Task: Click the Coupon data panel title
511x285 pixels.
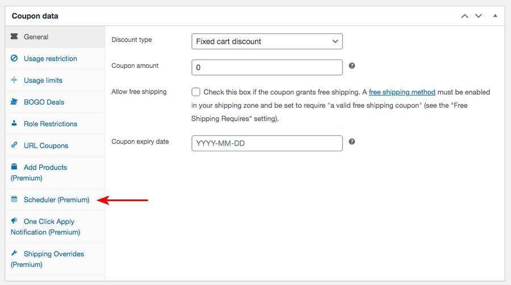Action: point(35,16)
